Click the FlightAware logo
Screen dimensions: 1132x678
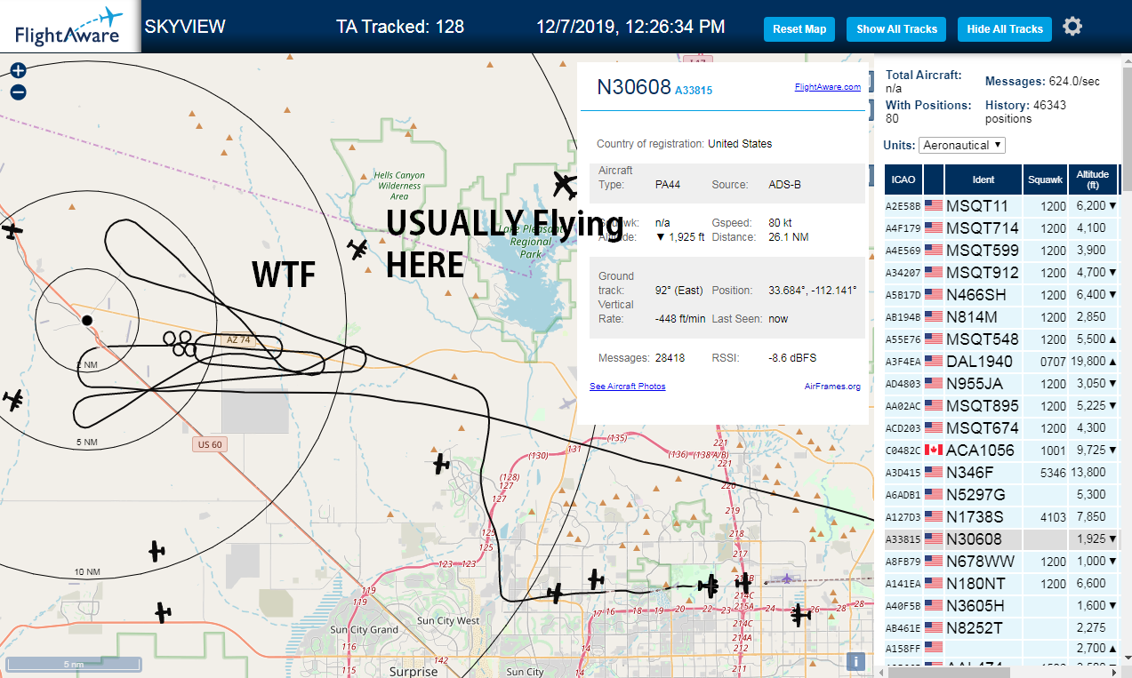click(x=69, y=27)
